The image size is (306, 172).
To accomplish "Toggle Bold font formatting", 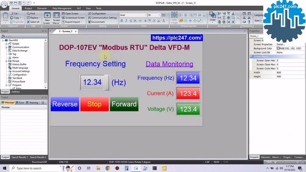I will tap(122, 21).
